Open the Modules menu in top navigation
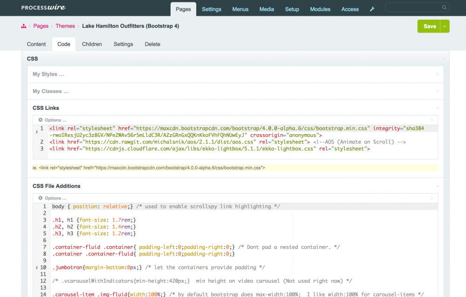This screenshot has width=466, height=297. coord(320,9)
